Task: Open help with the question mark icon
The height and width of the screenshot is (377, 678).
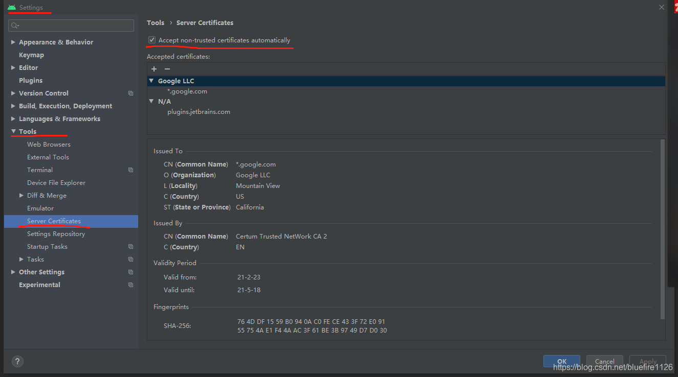Action: (17, 361)
